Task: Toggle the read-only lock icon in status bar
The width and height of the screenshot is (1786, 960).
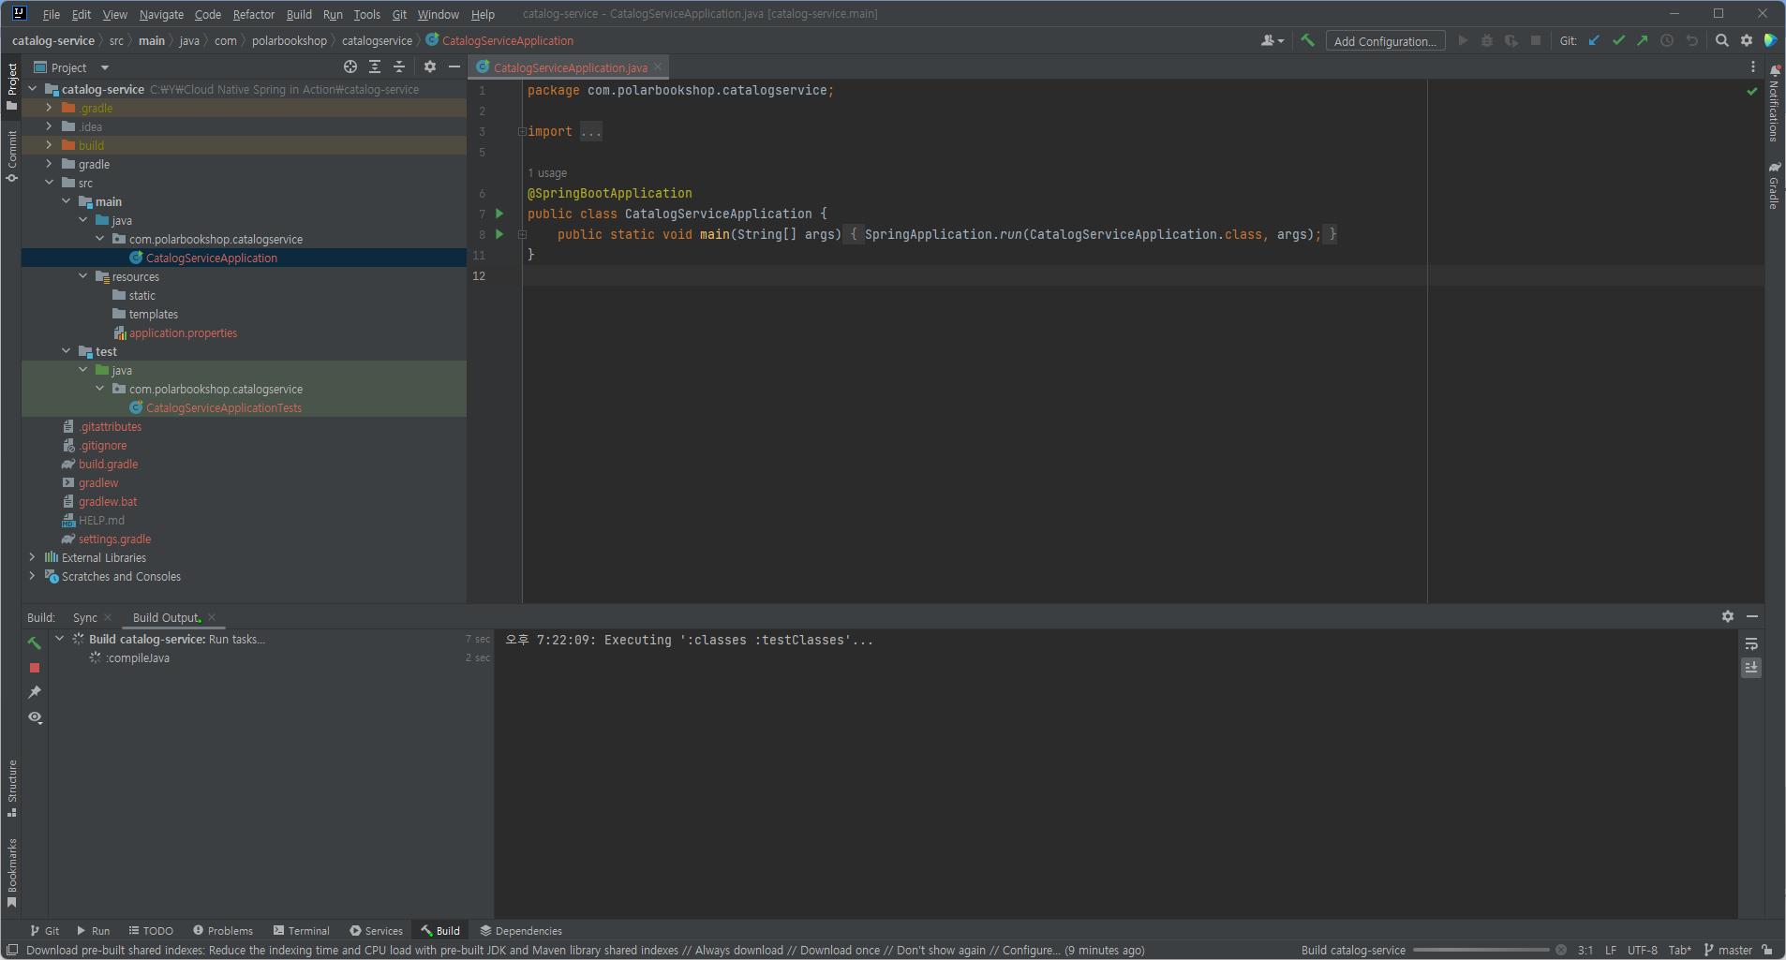Action: pyautogui.click(x=1767, y=950)
